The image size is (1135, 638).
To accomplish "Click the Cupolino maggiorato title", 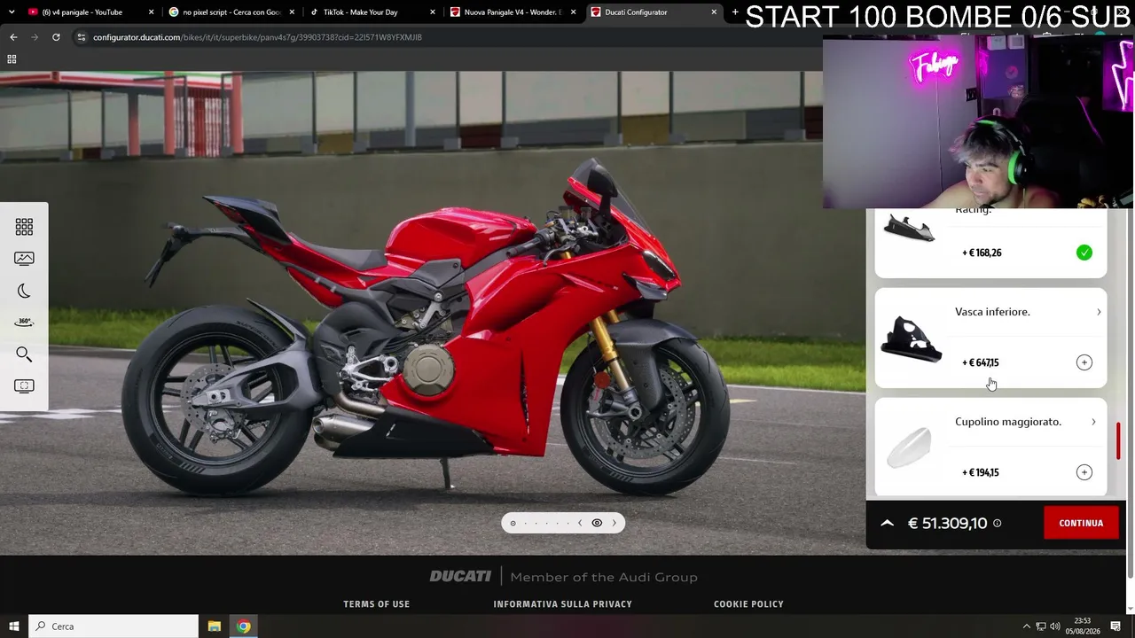I will point(1008,422).
